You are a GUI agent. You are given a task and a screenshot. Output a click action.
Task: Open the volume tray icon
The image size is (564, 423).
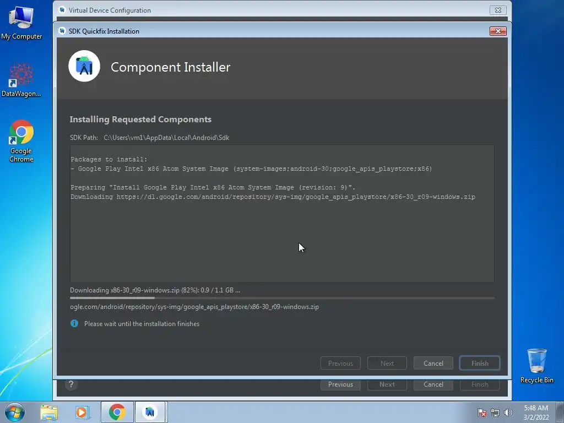(508, 413)
